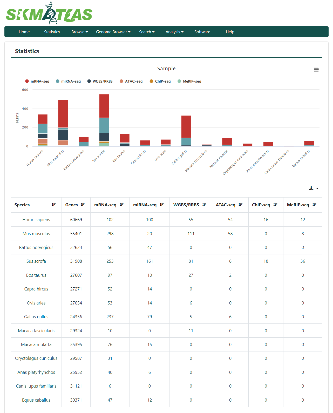
Task: Toggle mRNA-seq series in chart legend
Action: tap(37, 81)
